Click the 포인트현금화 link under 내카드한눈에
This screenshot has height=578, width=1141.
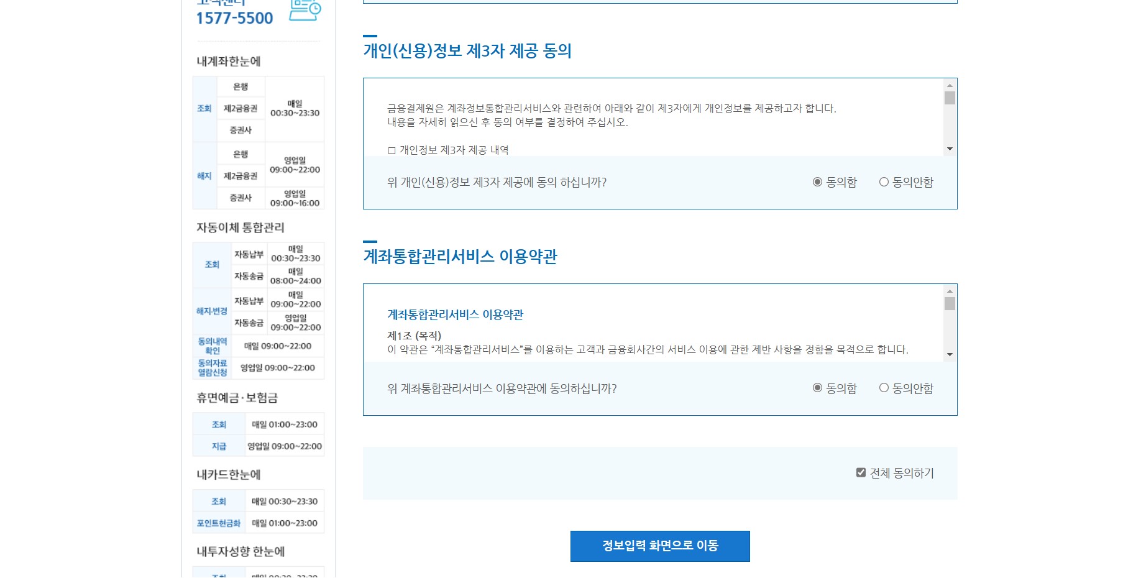tap(218, 523)
